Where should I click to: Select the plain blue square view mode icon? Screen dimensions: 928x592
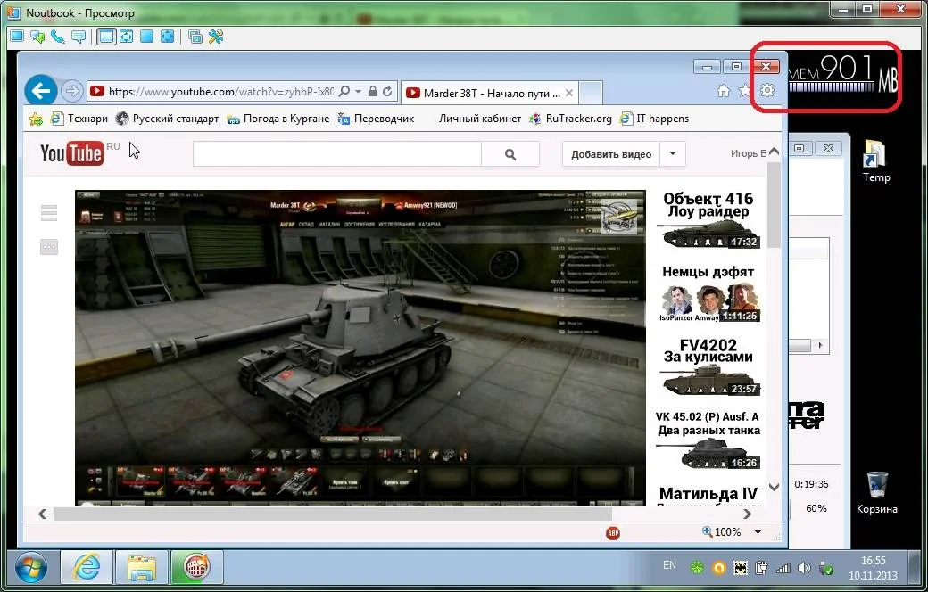click(146, 37)
